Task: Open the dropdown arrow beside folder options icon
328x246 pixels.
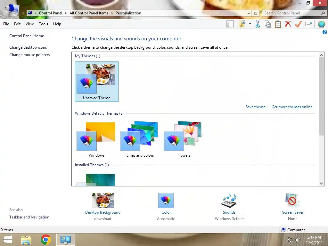Action: [250, 24]
